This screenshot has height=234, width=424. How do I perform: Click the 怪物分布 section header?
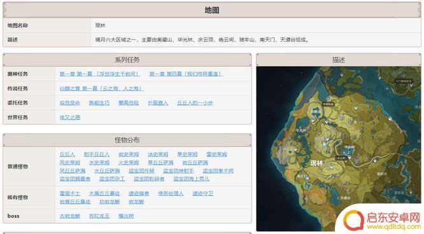click(x=127, y=140)
